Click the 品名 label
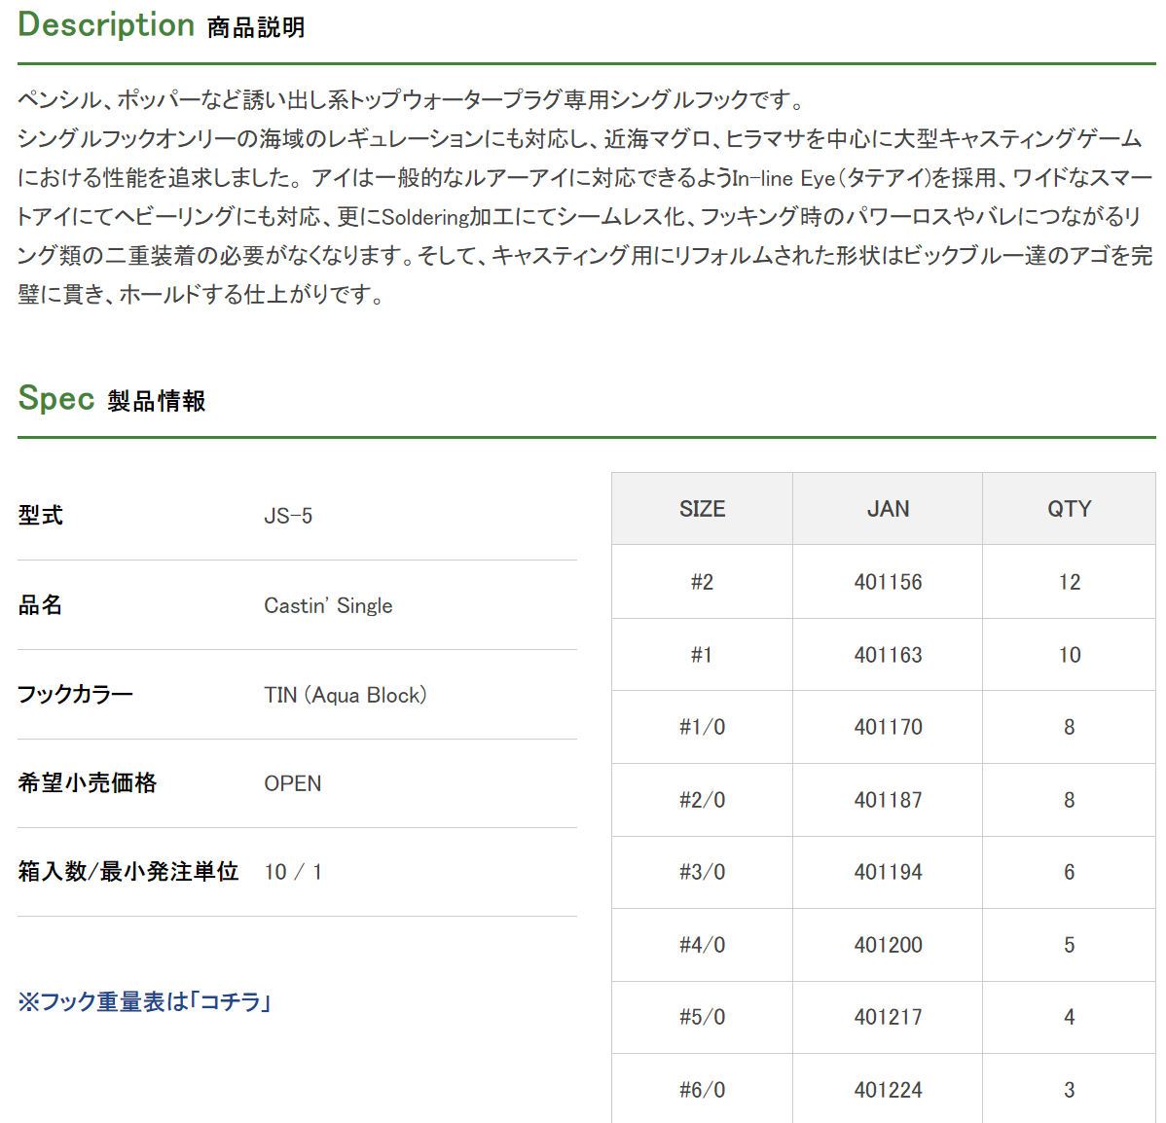This screenshot has height=1123, width=1166. pyautogui.click(x=40, y=604)
